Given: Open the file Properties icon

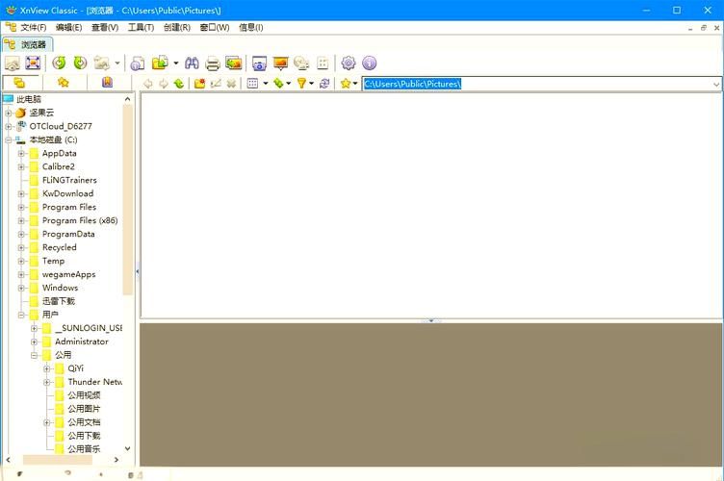Looking at the screenshot, I should 138,63.
